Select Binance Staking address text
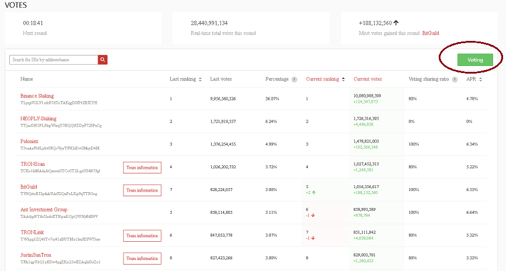 pos(58,103)
